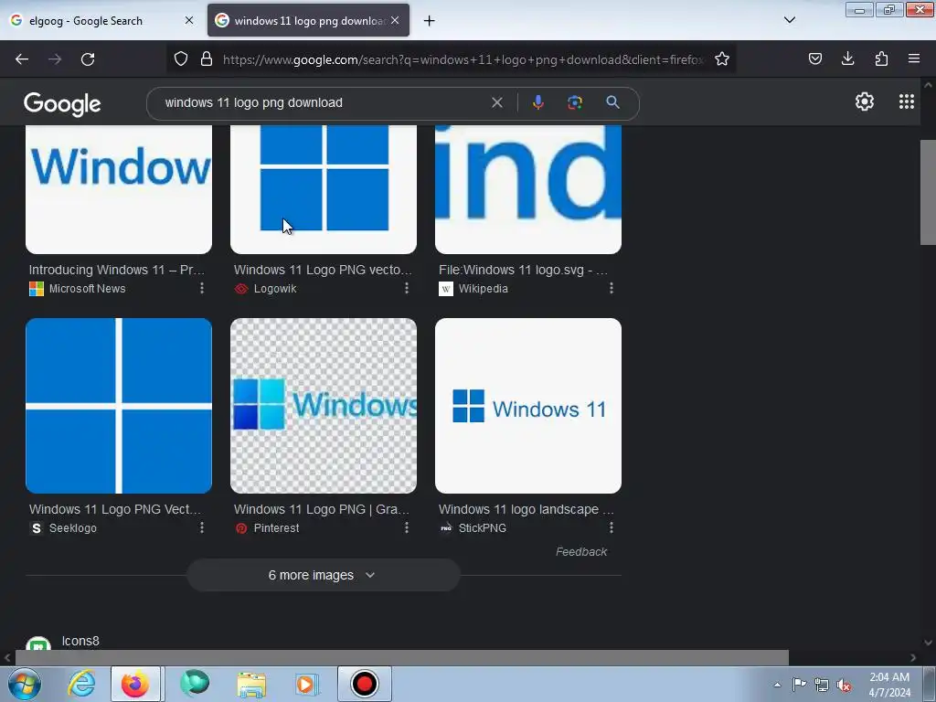Image resolution: width=936 pixels, height=702 pixels.
Task: Click the Action Center flag tray icon
Action: 799,685
